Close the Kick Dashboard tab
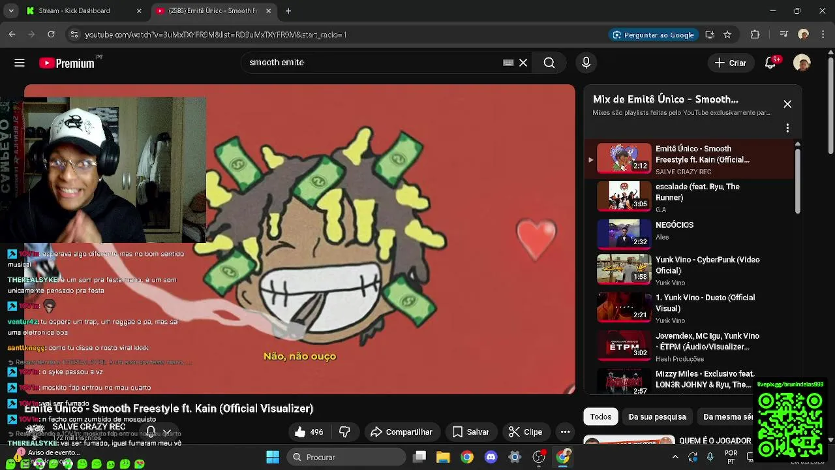The height and width of the screenshot is (470, 835). pos(139,11)
